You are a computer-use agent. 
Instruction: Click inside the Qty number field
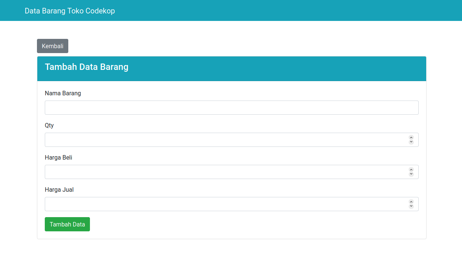pyautogui.click(x=224, y=140)
